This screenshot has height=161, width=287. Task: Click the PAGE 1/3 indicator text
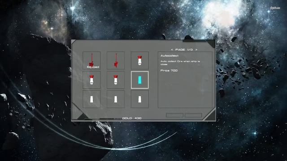(x=184, y=50)
